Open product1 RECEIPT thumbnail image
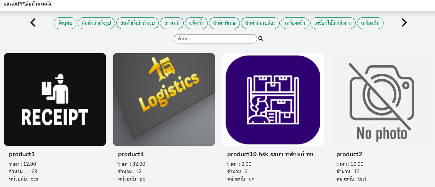This screenshot has height=187, width=435. 55,100
